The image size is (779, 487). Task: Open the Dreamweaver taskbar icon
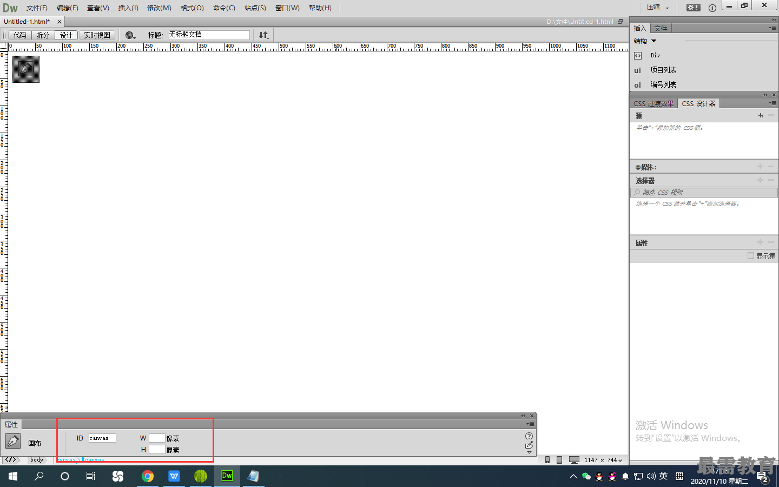227,476
